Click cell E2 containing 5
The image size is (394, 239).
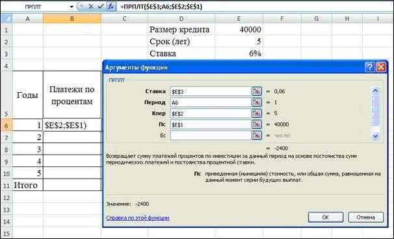click(239, 42)
